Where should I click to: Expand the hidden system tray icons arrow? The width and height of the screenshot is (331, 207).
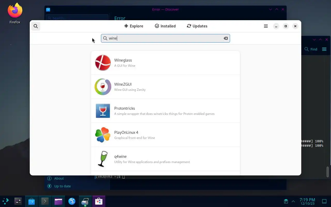tap(293, 201)
